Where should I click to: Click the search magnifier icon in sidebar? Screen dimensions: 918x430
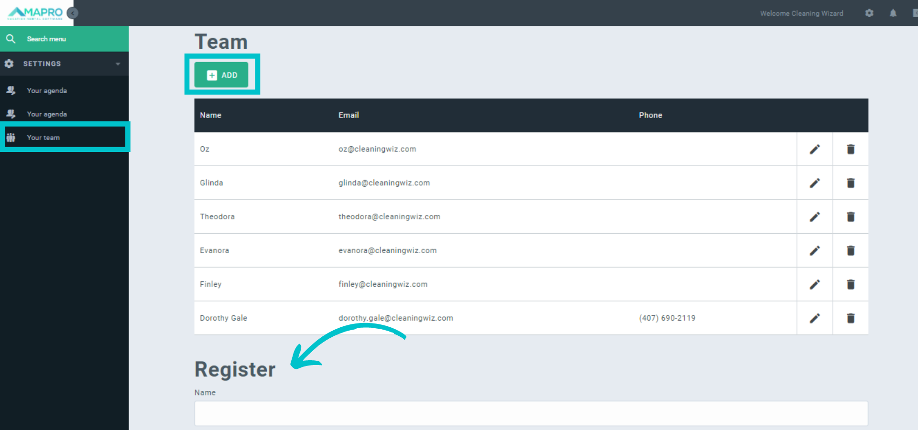pyautogui.click(x=11, y=39)
